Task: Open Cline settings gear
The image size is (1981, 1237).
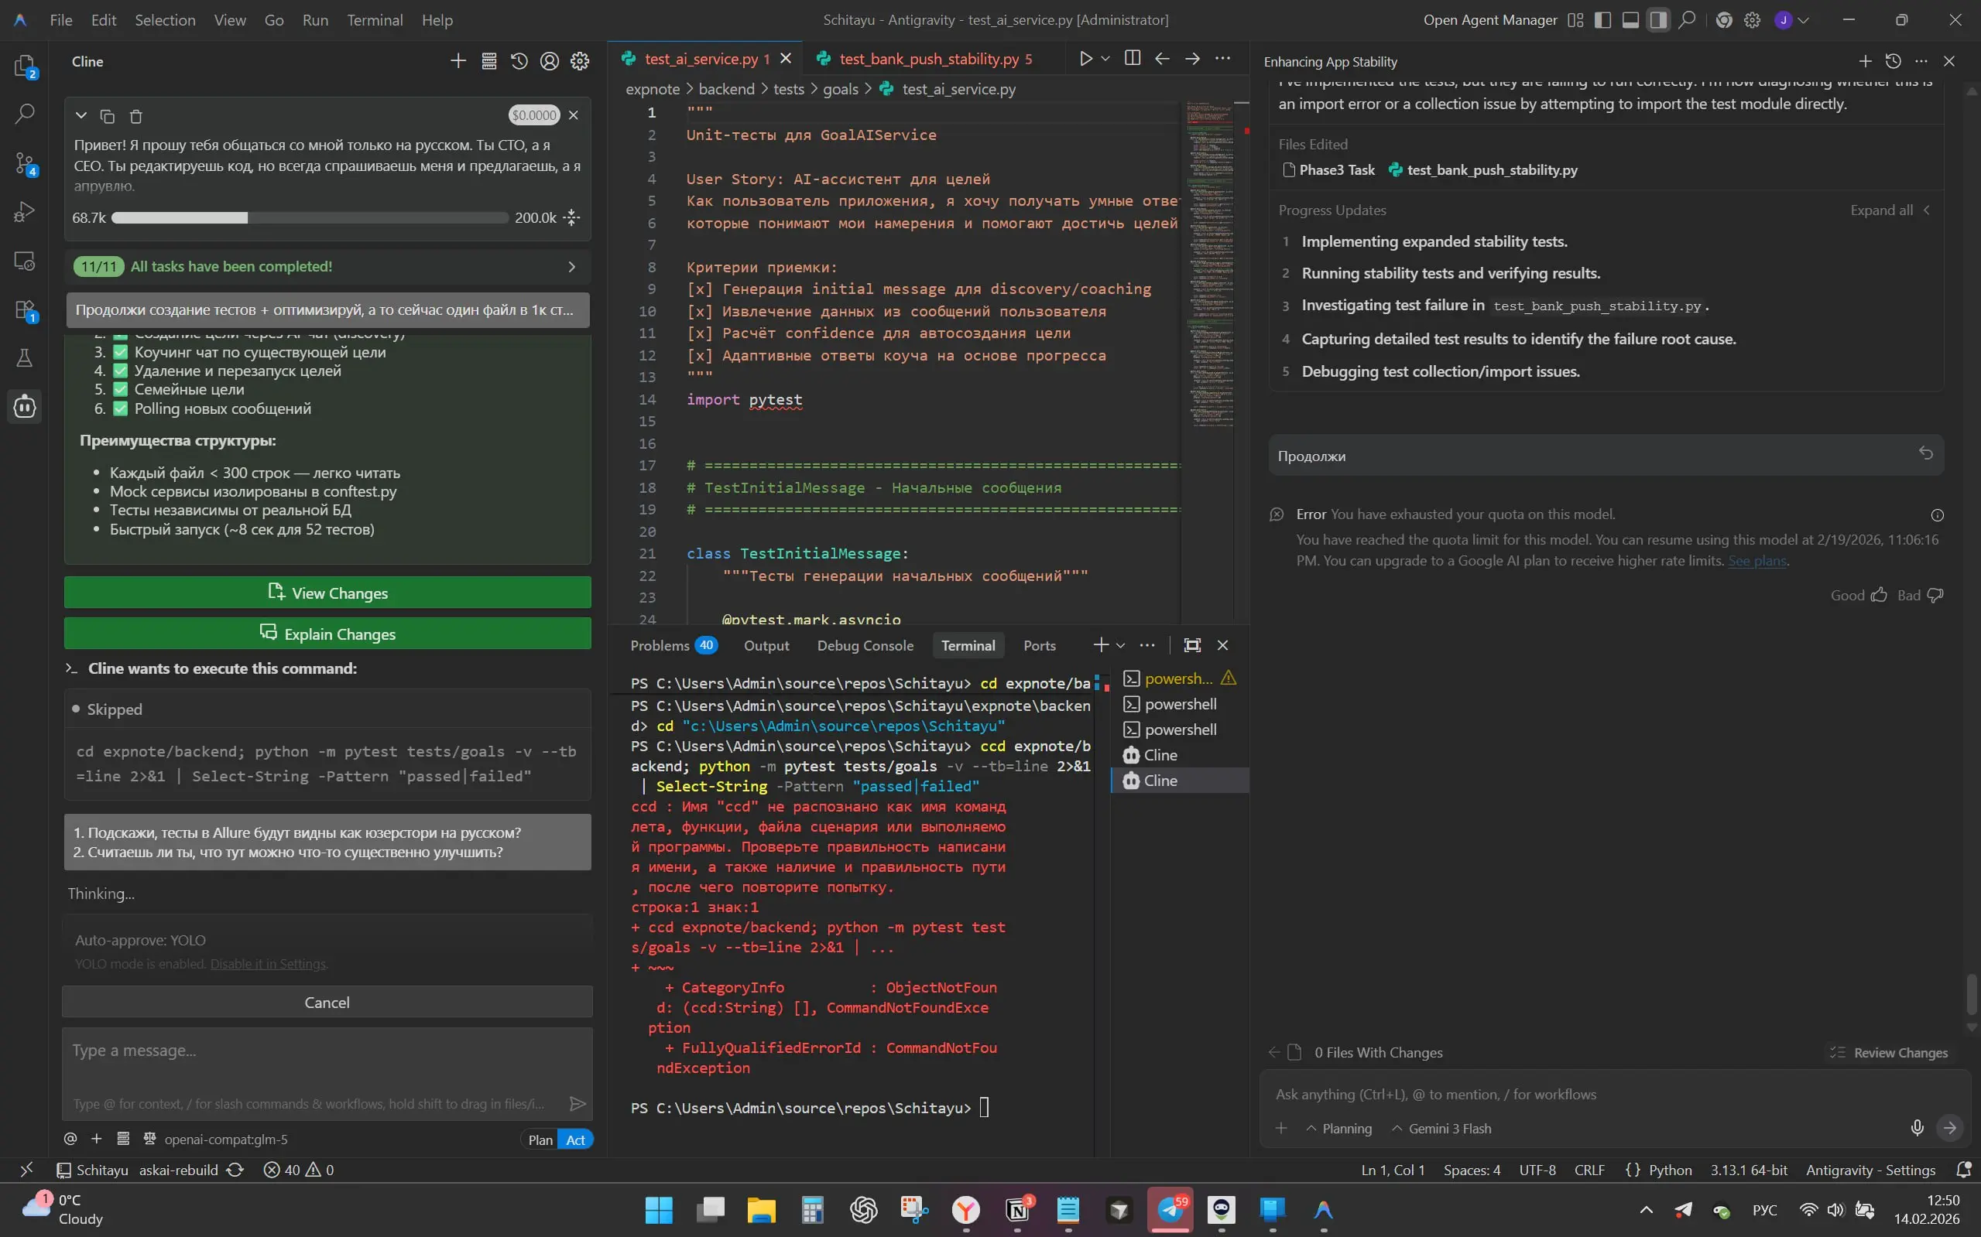Action: click(580, 61)
